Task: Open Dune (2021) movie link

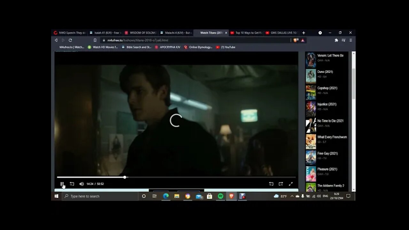Action: (x=325, y=72)
